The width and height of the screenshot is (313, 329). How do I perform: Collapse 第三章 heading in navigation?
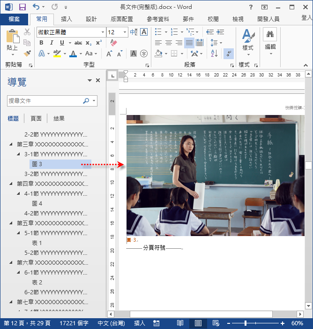[x=11, y=144]
